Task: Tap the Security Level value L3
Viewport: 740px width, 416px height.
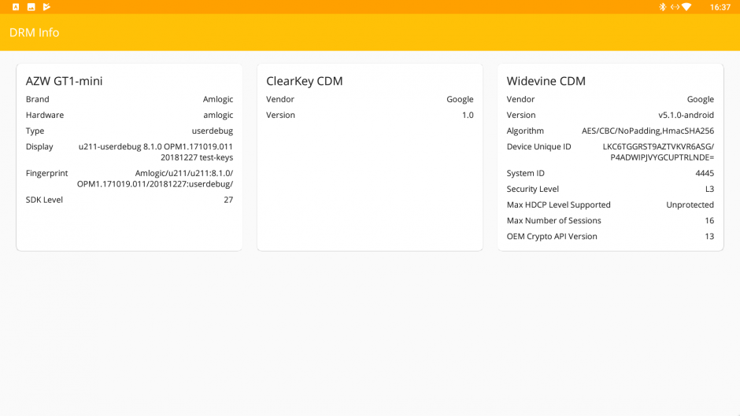Action: click(710, 190)
